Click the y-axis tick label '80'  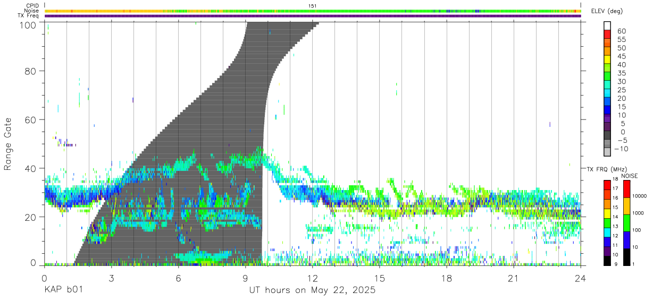(30, 71)
